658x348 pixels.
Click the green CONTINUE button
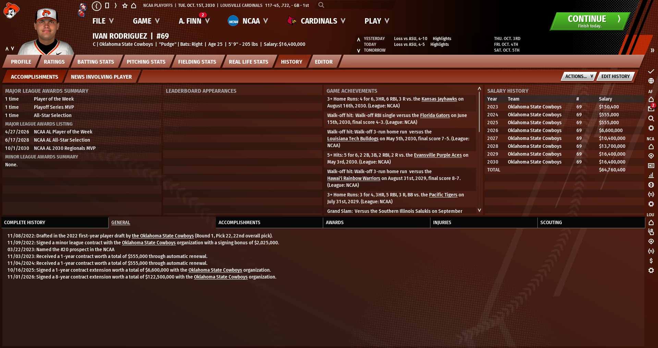(590, 21)
